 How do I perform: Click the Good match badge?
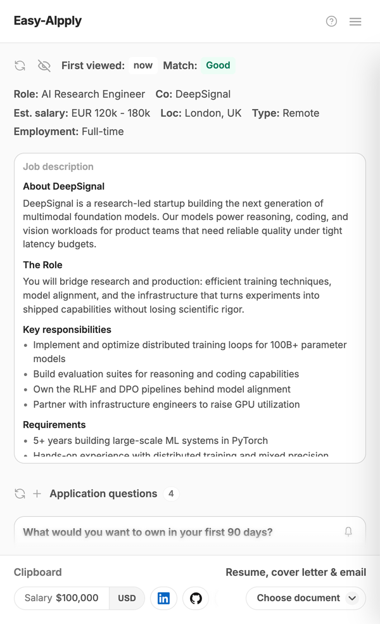pos(218,65)
